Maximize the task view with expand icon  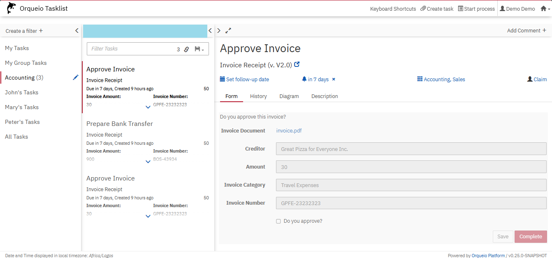pyautogui.click(x=228, y=30)
